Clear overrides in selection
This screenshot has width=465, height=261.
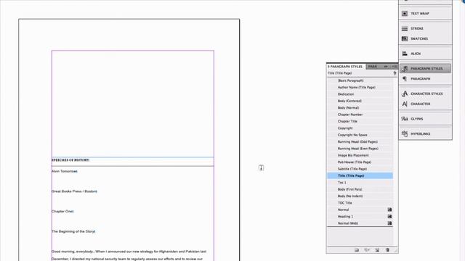(x=367, y=250)
